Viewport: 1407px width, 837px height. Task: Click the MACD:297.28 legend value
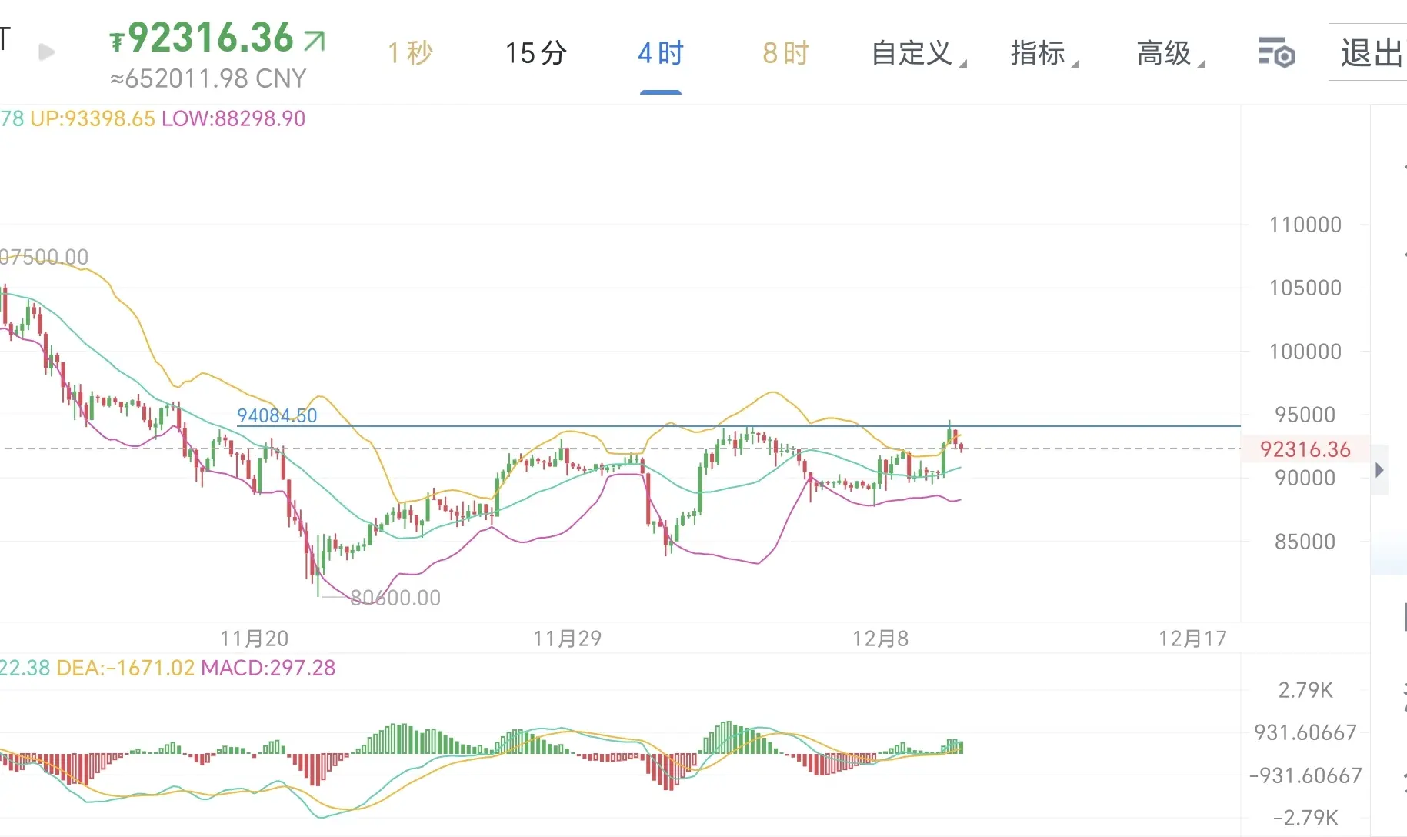268,668
